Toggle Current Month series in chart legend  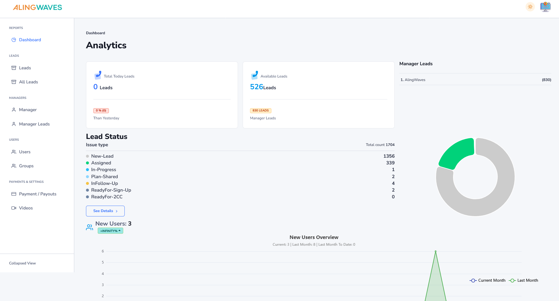coord(487,280)
